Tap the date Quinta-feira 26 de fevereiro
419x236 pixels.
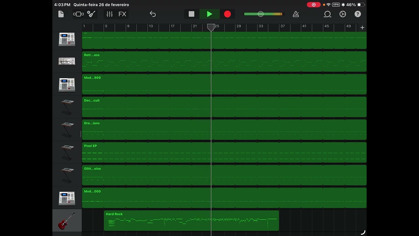(101, 5)
